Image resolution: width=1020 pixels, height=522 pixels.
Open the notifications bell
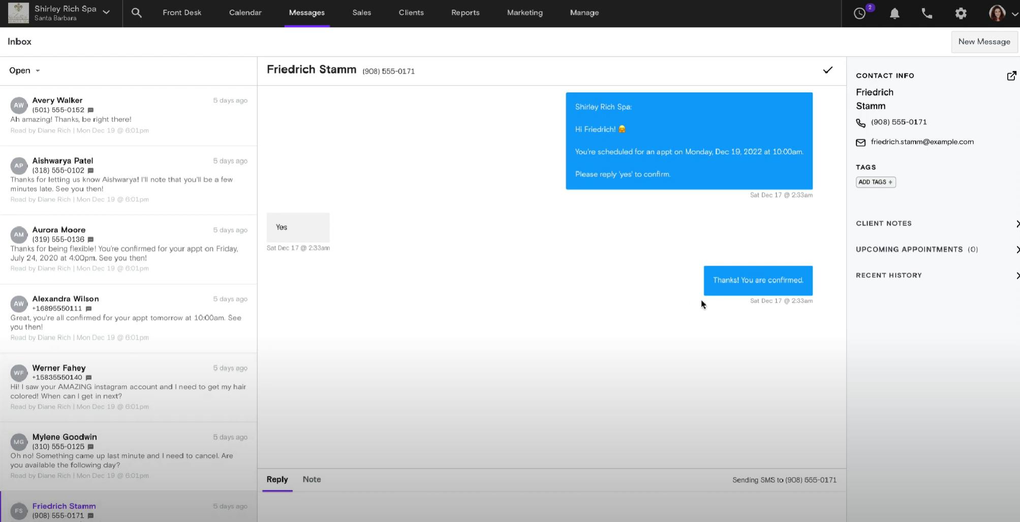[894, 13]
